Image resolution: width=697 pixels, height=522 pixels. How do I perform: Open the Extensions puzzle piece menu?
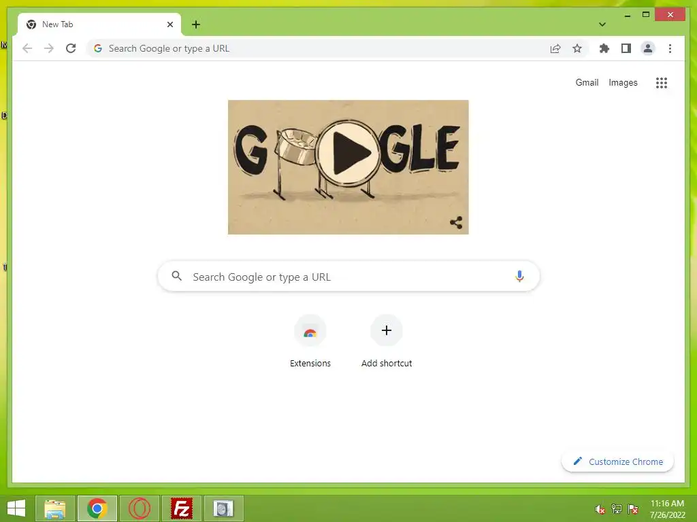click(x=604, y=48)
